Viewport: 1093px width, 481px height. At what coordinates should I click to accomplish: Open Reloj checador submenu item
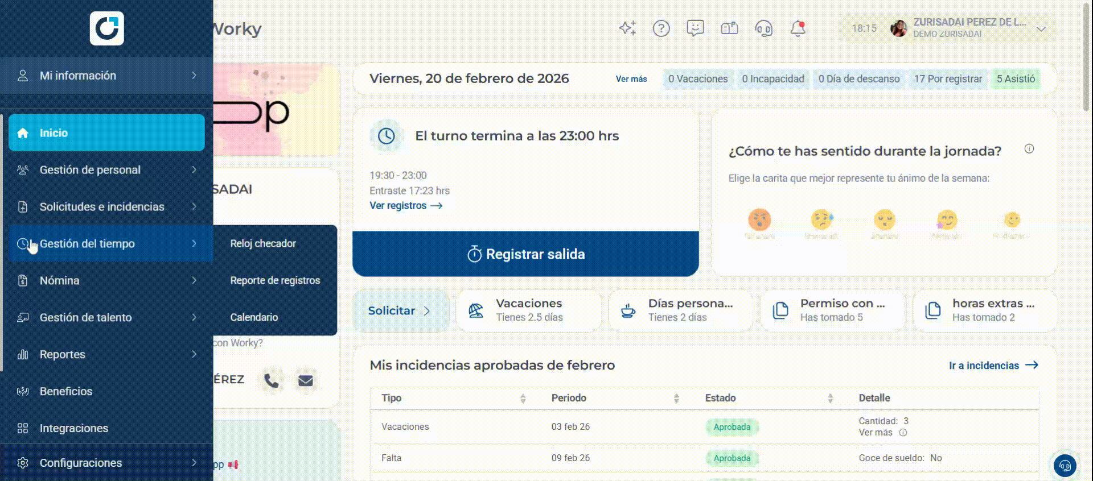pyautogui.click(x=263, y=243)
